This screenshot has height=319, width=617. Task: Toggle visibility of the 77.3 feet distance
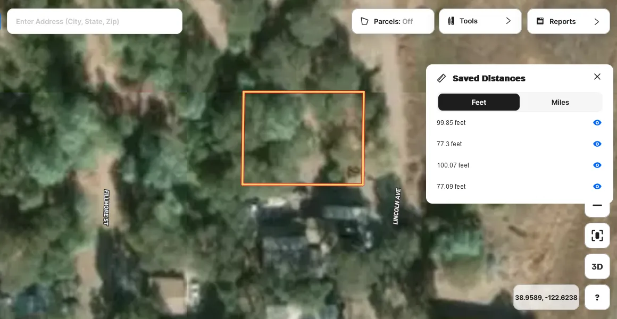pyautogui.click(x=597, y=144)
